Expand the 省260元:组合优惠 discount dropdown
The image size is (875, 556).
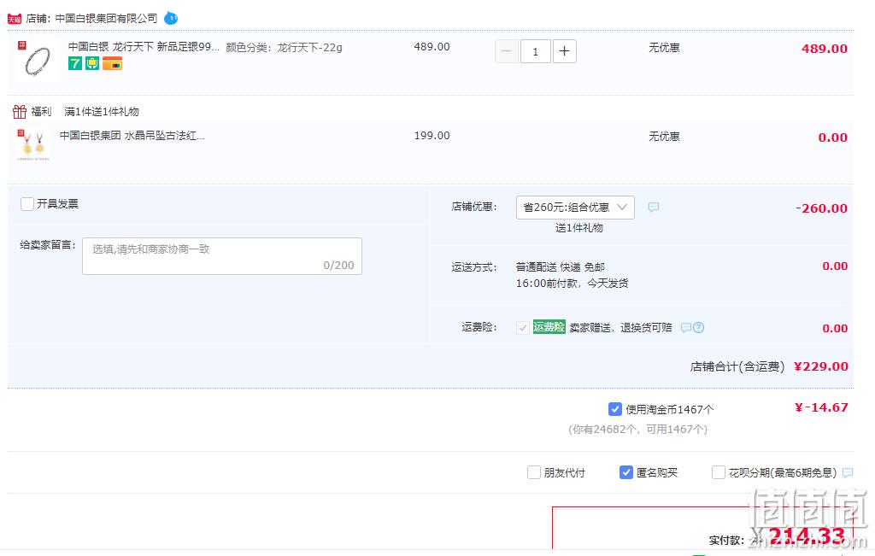click(x=575, y=208)
